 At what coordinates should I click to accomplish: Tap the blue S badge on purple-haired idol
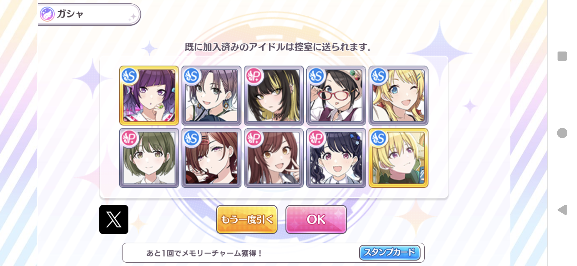(129, 76)
